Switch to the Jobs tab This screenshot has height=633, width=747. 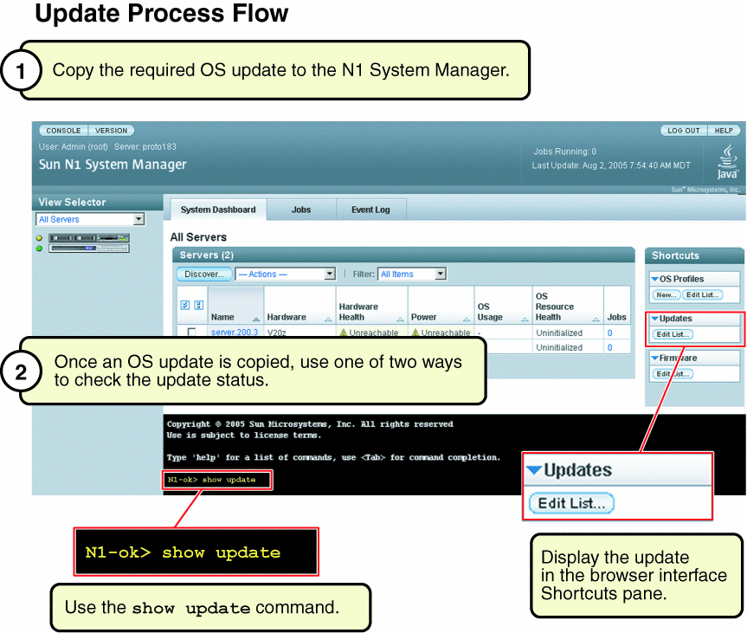301,210
